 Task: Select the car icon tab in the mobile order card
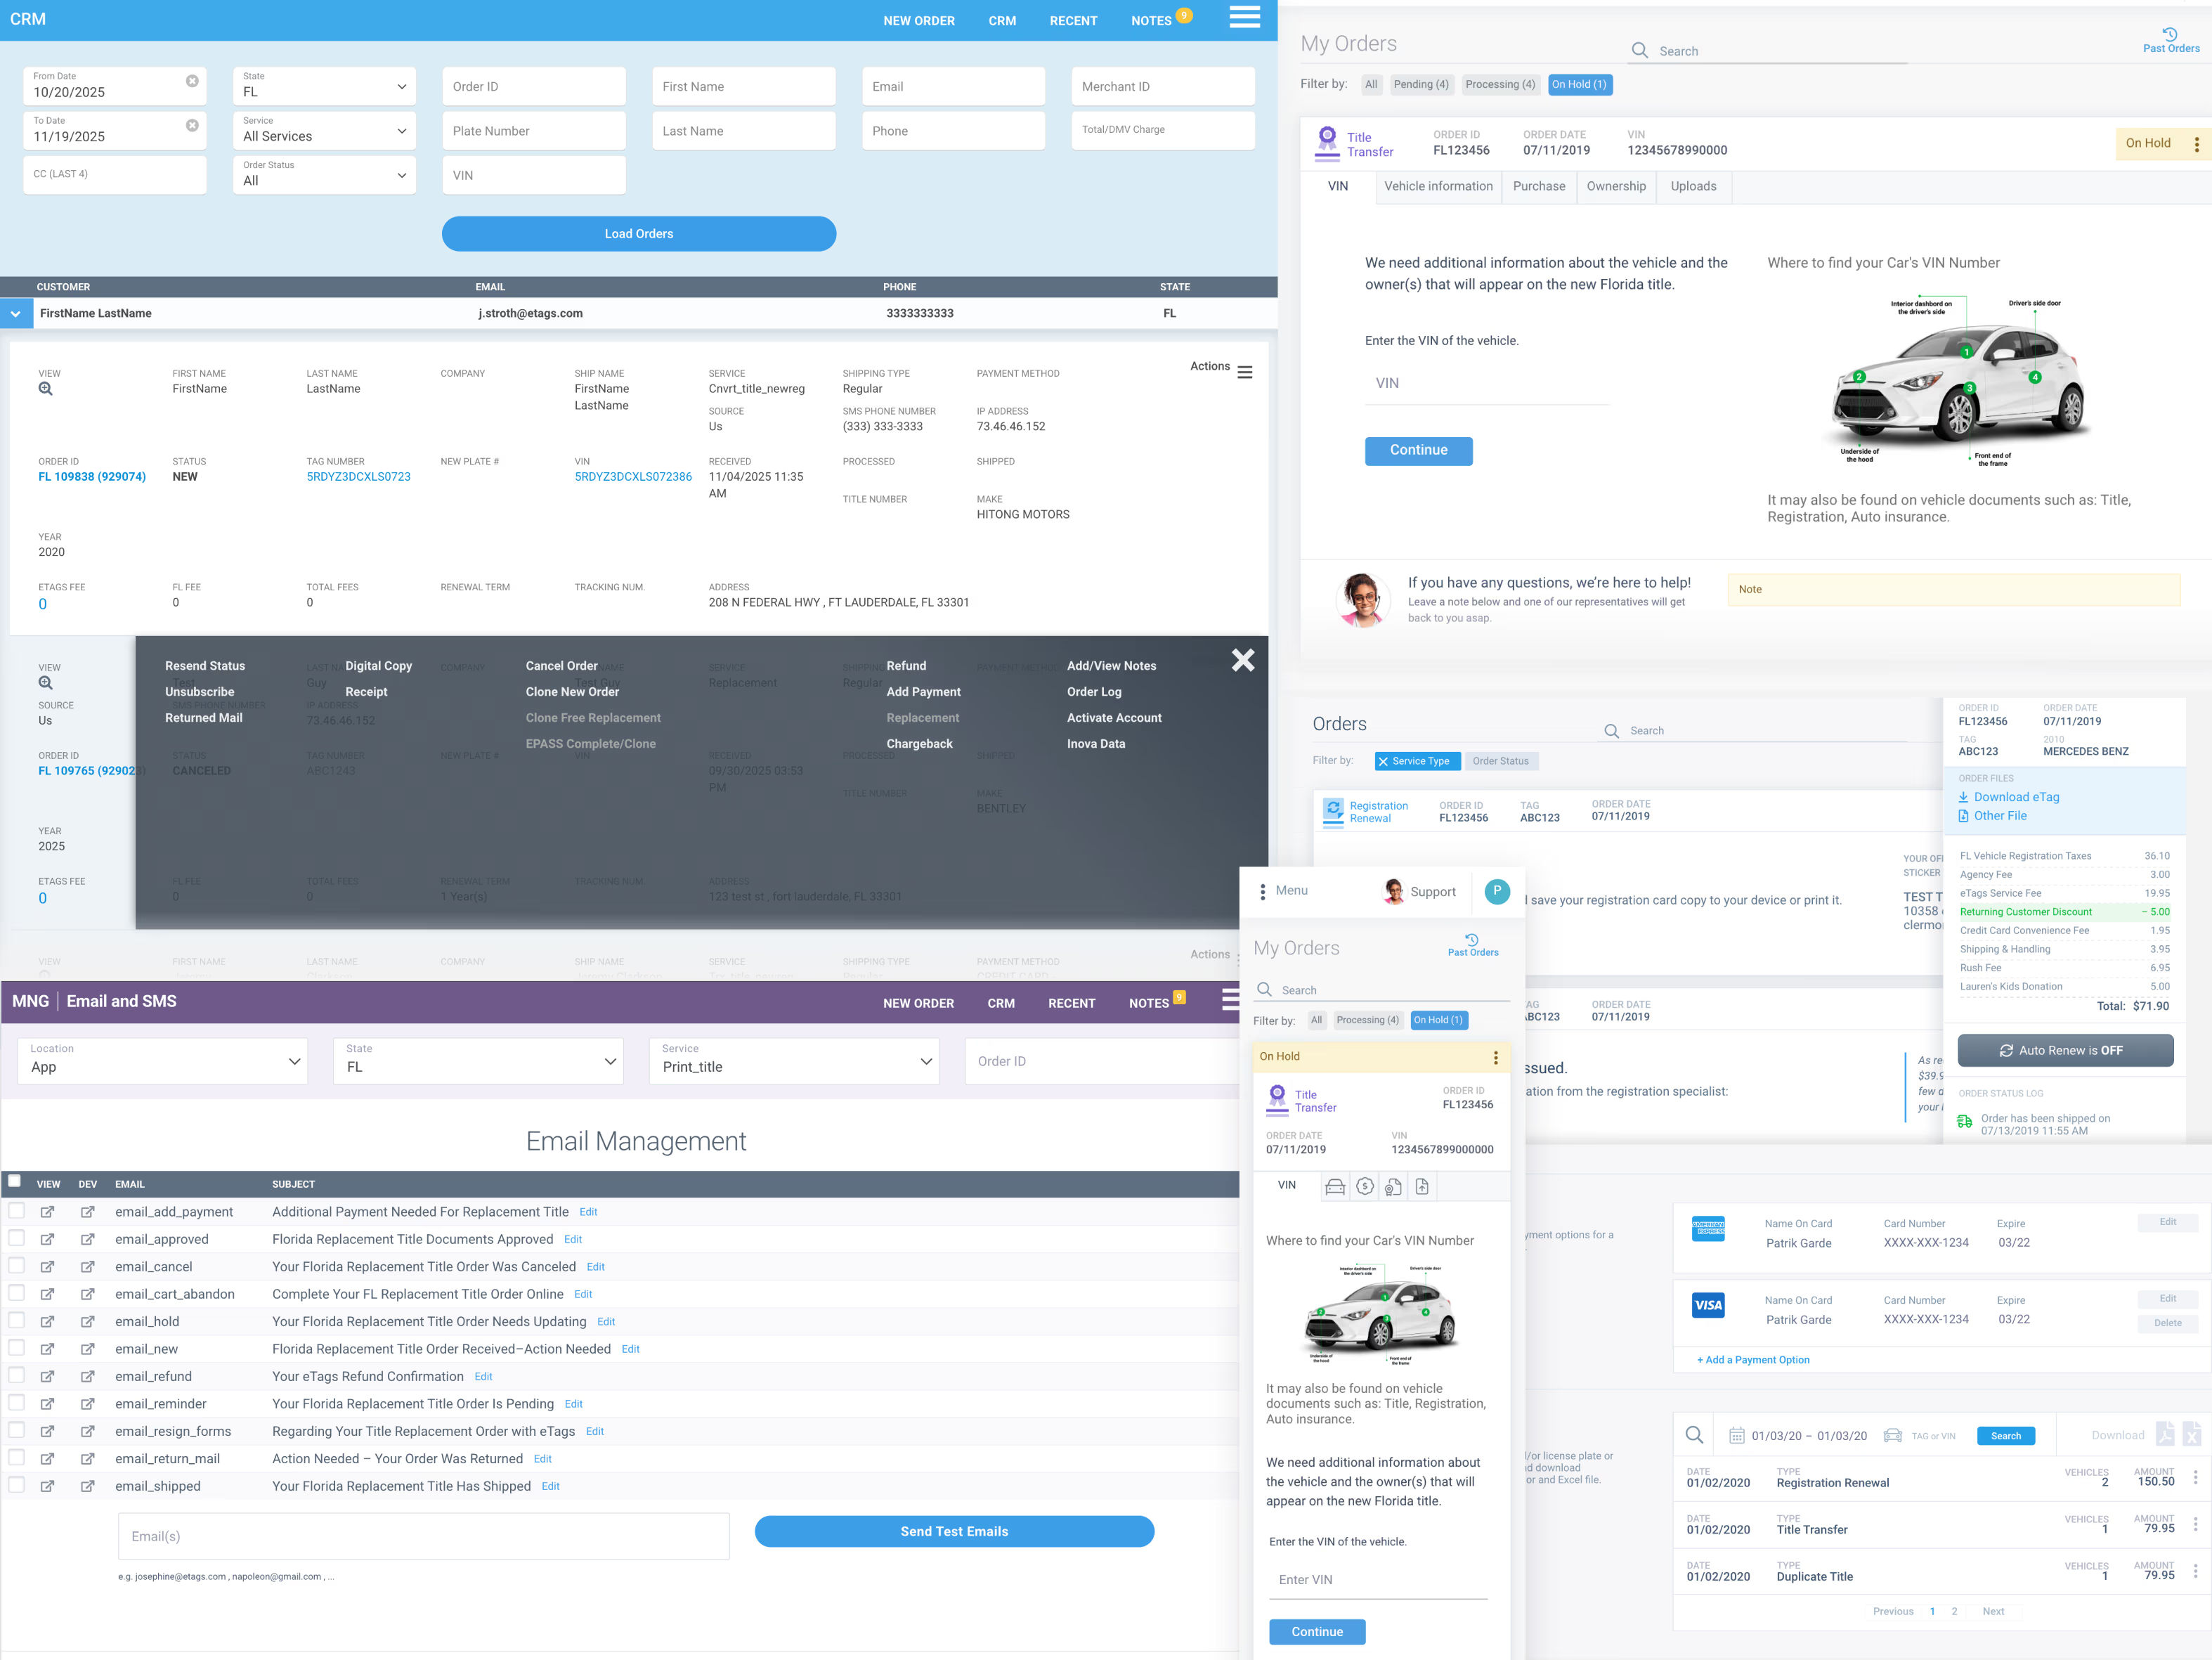tap(1335, 1187)
